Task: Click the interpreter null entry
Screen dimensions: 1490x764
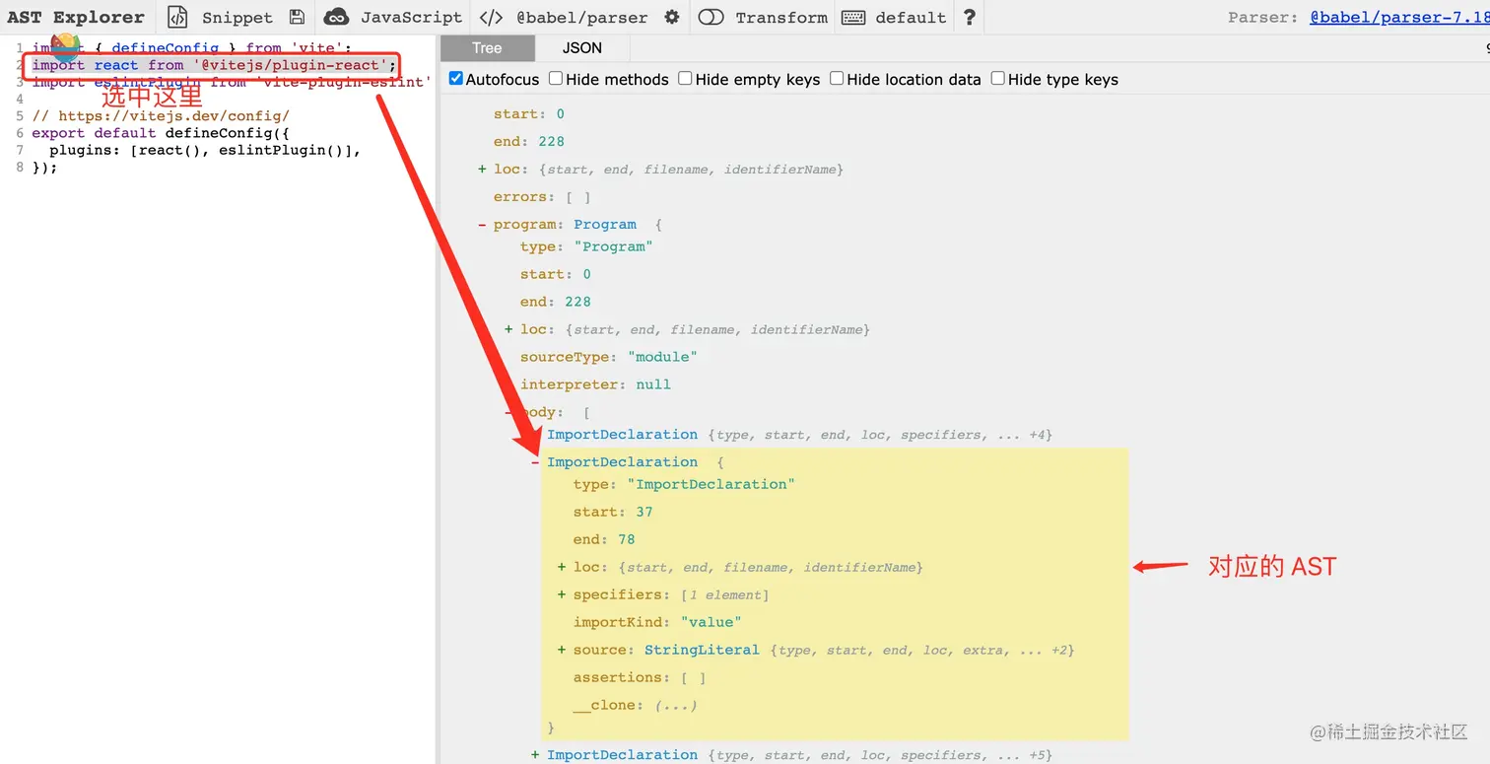Action: [595, 384]
